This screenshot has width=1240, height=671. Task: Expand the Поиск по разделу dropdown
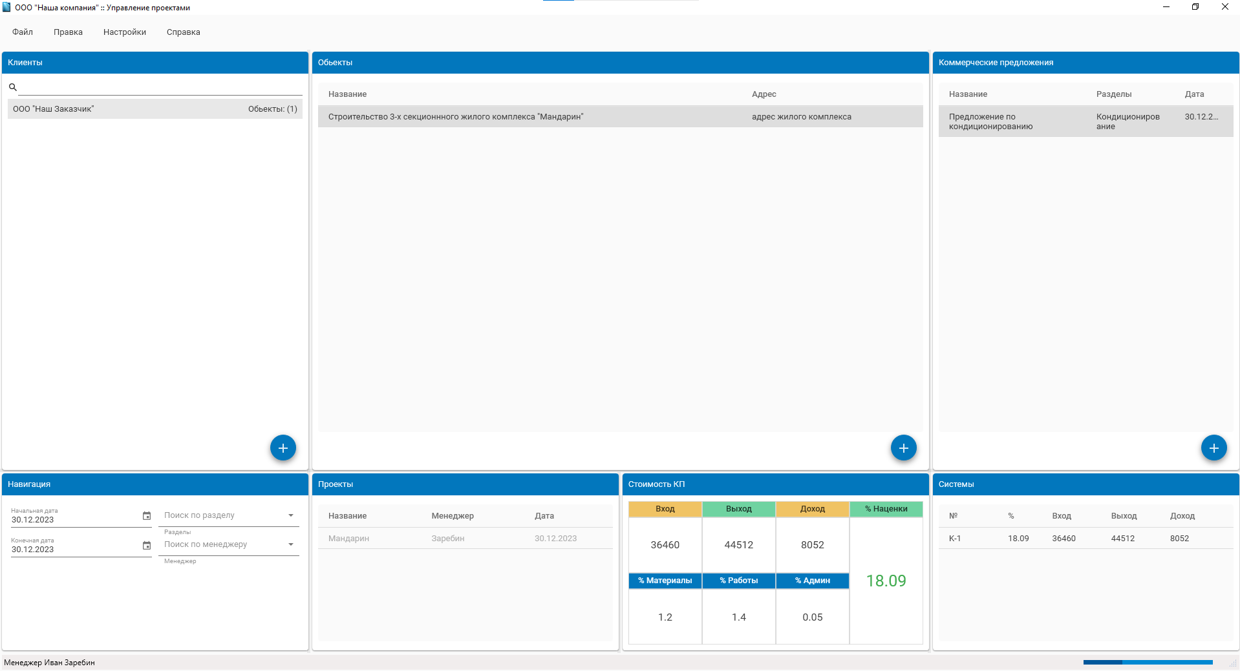[291, 515]
